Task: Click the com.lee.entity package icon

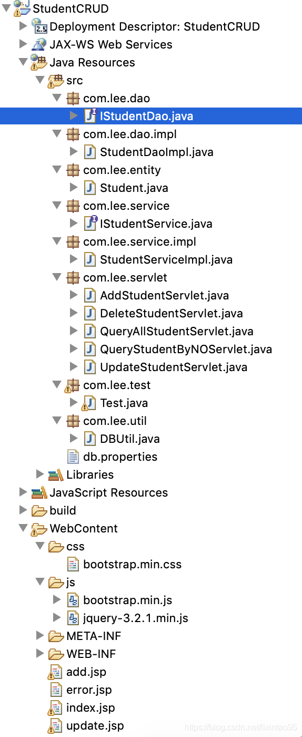Action: click(x=73, y=170)
